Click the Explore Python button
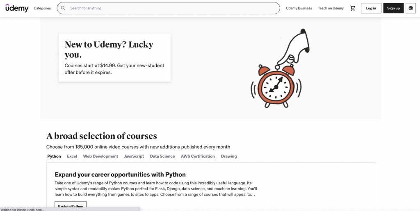 click(x=71, y=206)
